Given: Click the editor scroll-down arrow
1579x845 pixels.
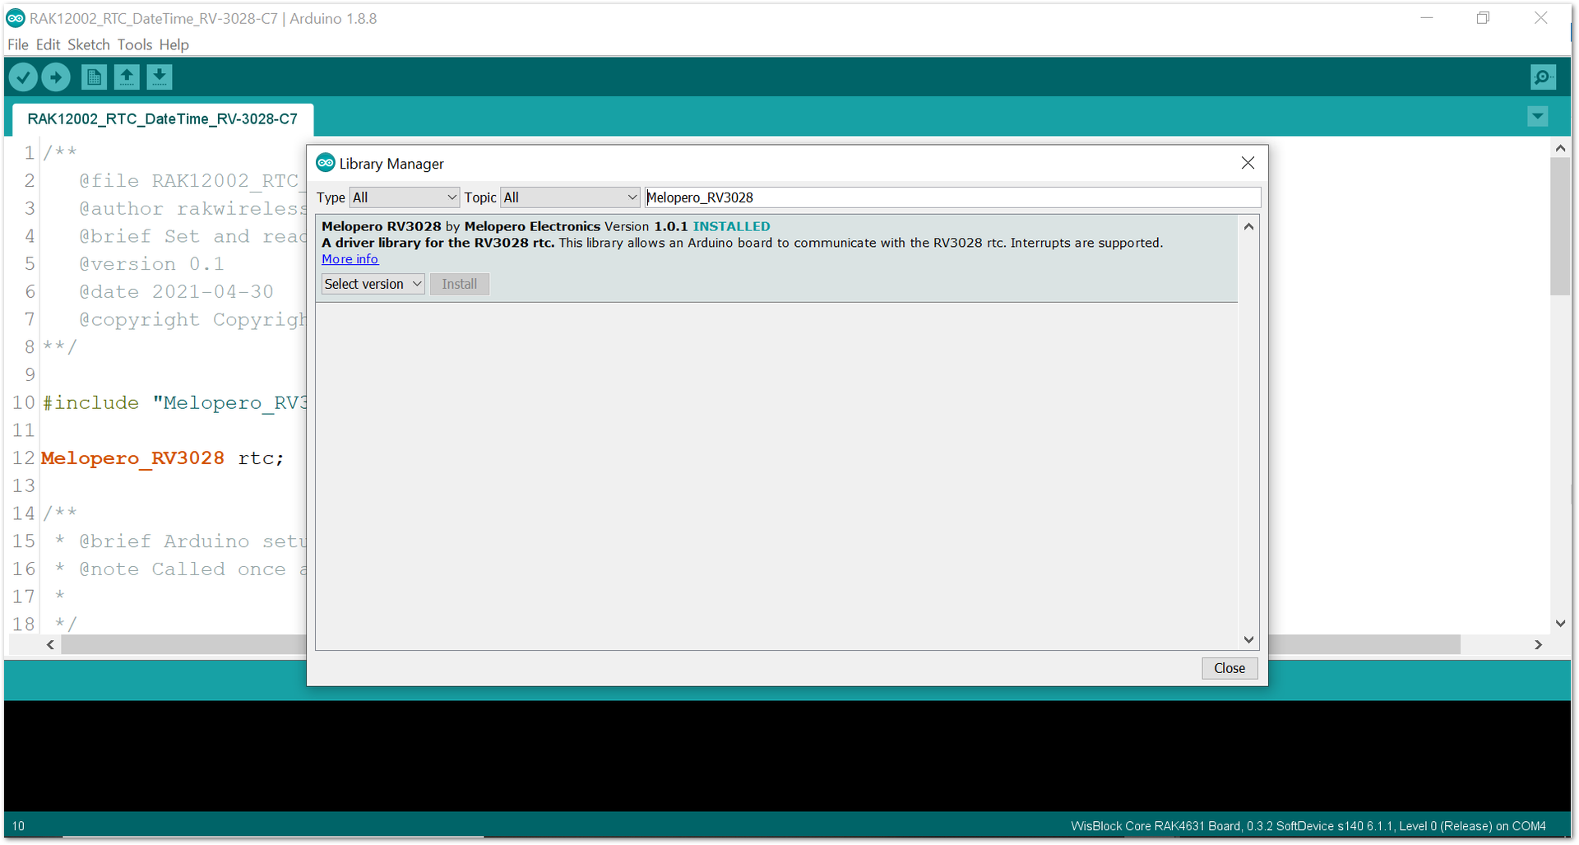Looking at the screenshot, I should point(1560,624).
